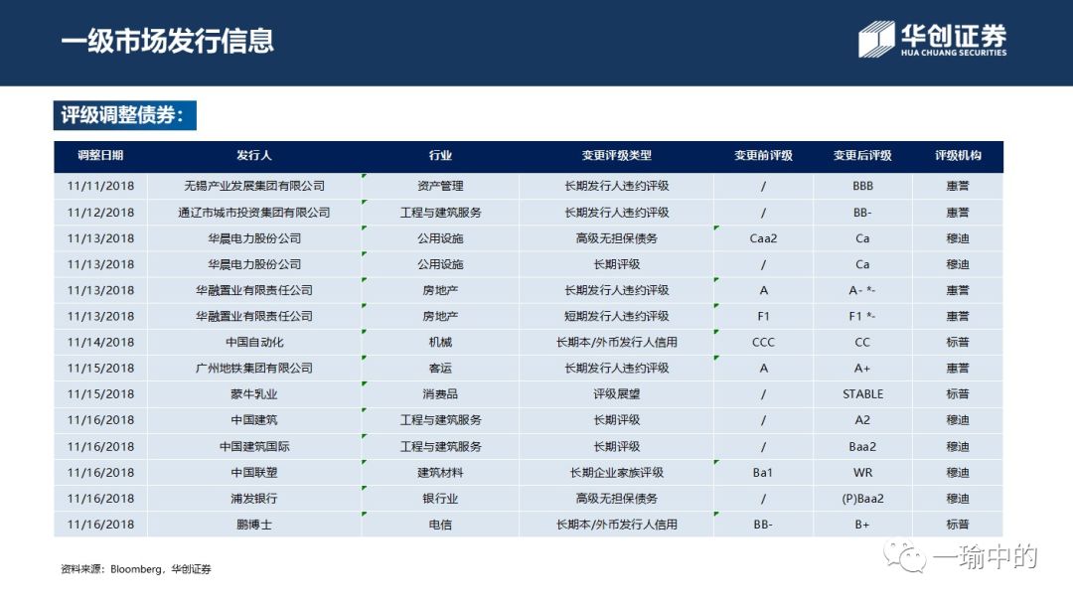Image resolution: width=1073 pixels, height=604 pixels.
Task: Click the 机械 industry cell
Action: coord(440,342)
